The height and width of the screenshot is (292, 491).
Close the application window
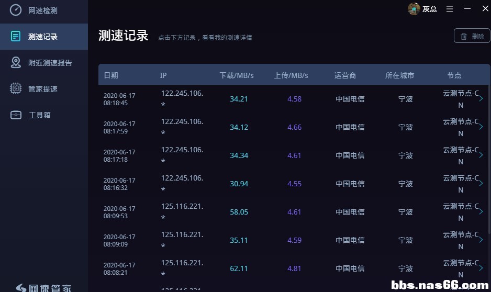click(x=485, y=8)
